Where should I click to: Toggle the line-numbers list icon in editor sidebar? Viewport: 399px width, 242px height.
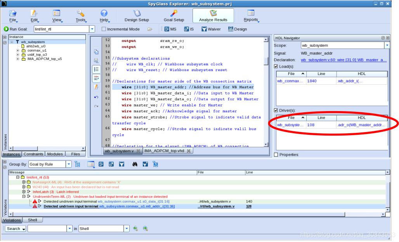coord(96,69)
